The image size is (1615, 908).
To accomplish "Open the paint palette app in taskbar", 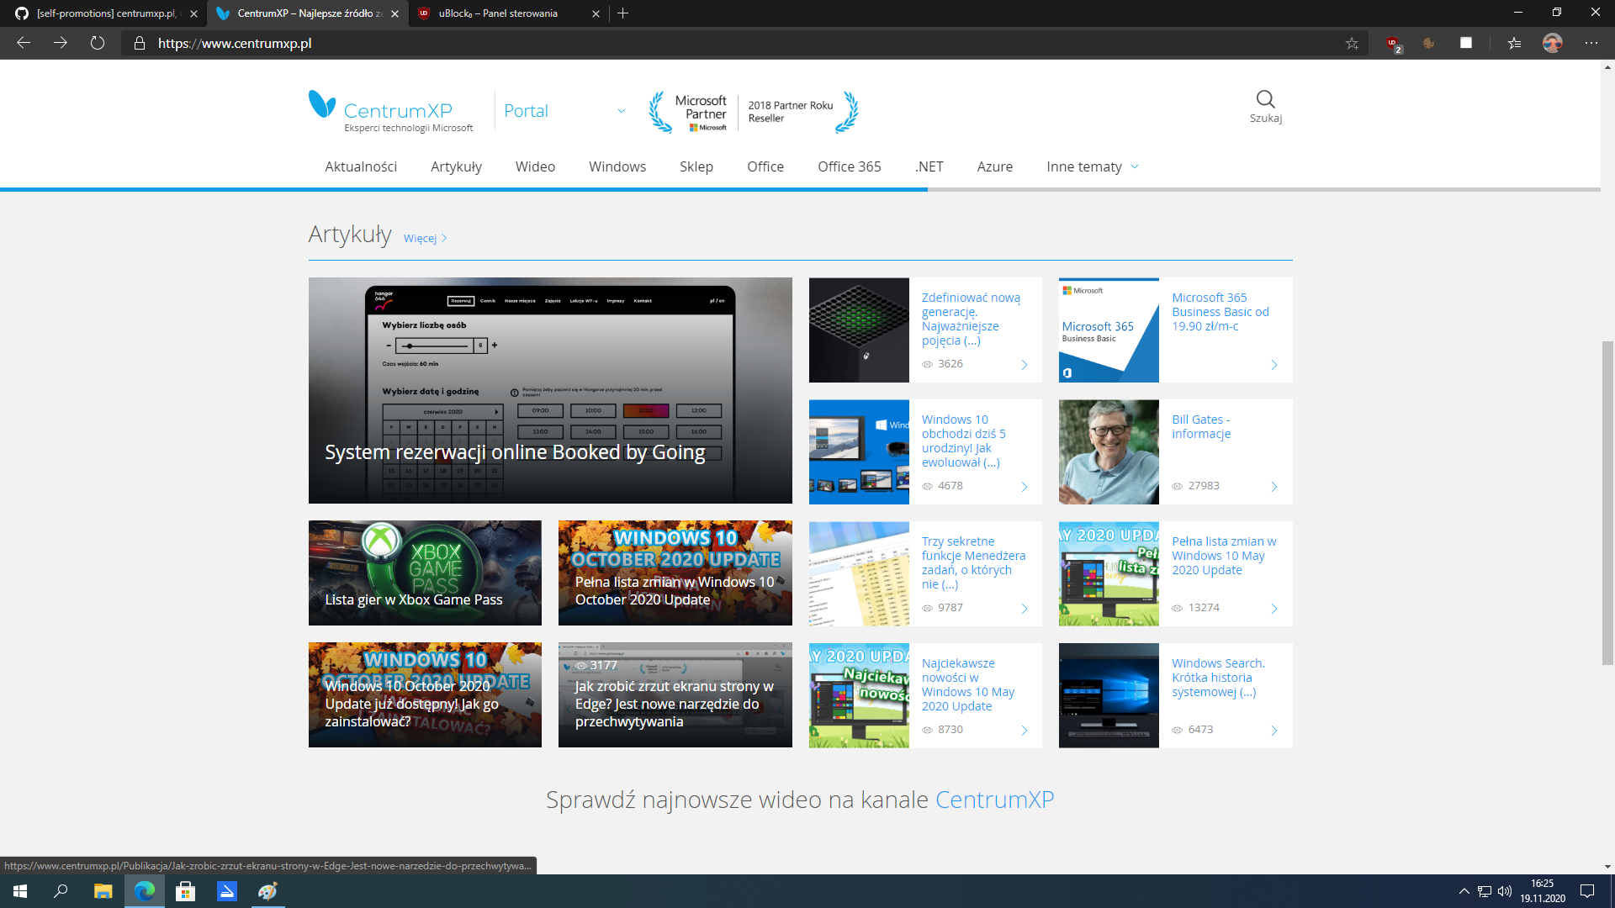I will 267,891.
